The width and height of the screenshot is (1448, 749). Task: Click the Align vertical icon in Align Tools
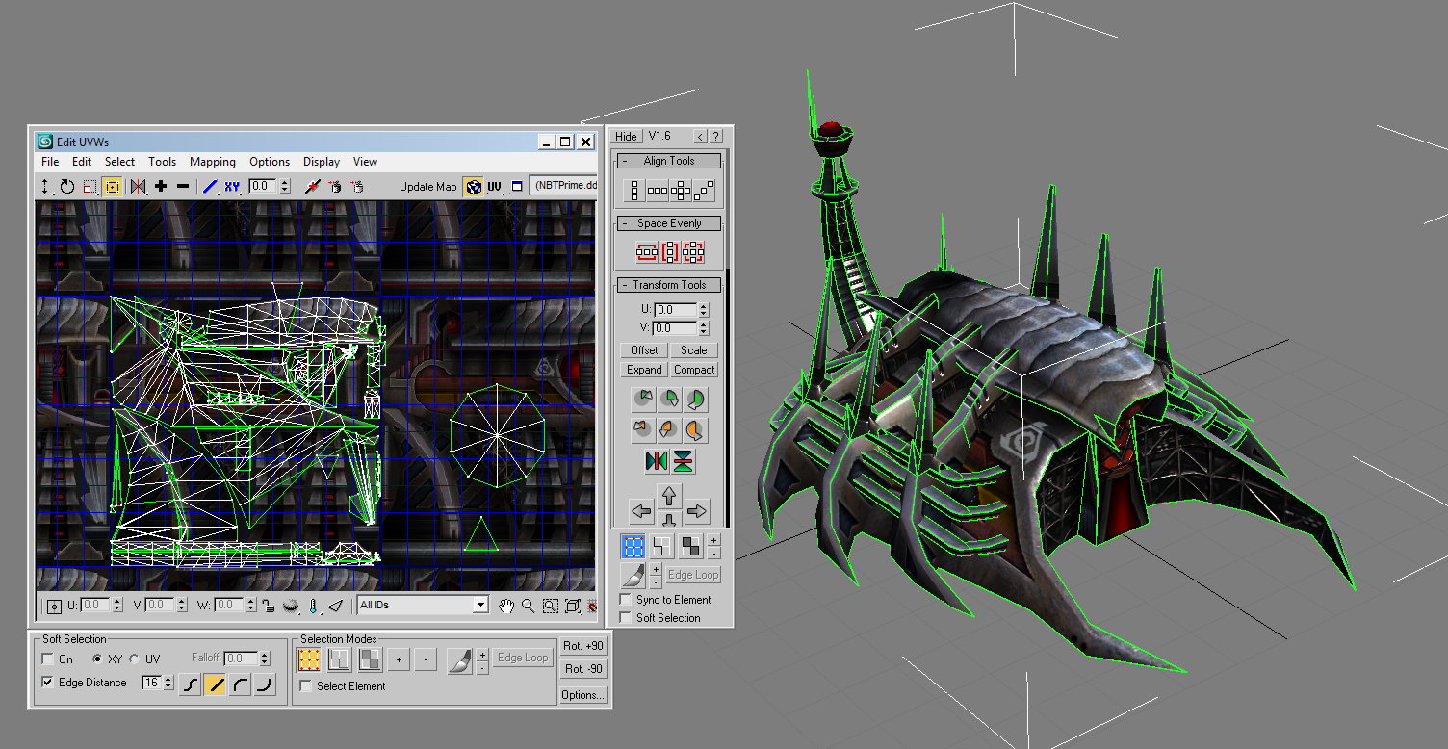[634, 191]
